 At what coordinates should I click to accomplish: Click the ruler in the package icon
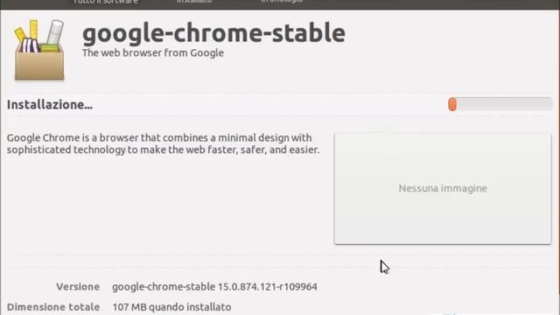coord(33,29)
